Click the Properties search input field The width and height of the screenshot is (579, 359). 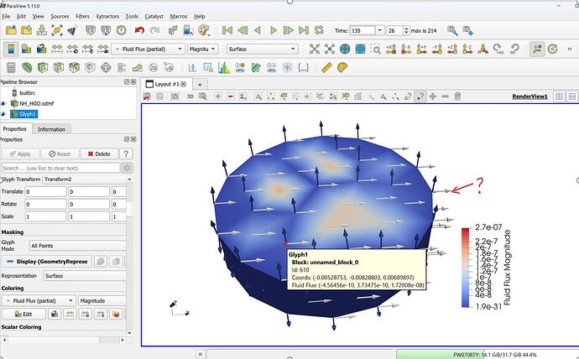coord(60,168)
